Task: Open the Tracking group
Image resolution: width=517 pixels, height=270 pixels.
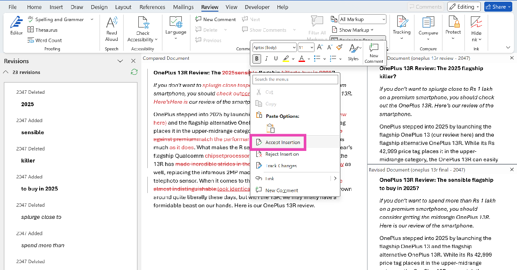Action: (402, 28)
